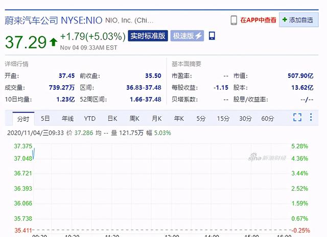Viewport: 327px width, 237px height.
Task: Click the 市值 value 507.90亿
Action: 300,76
